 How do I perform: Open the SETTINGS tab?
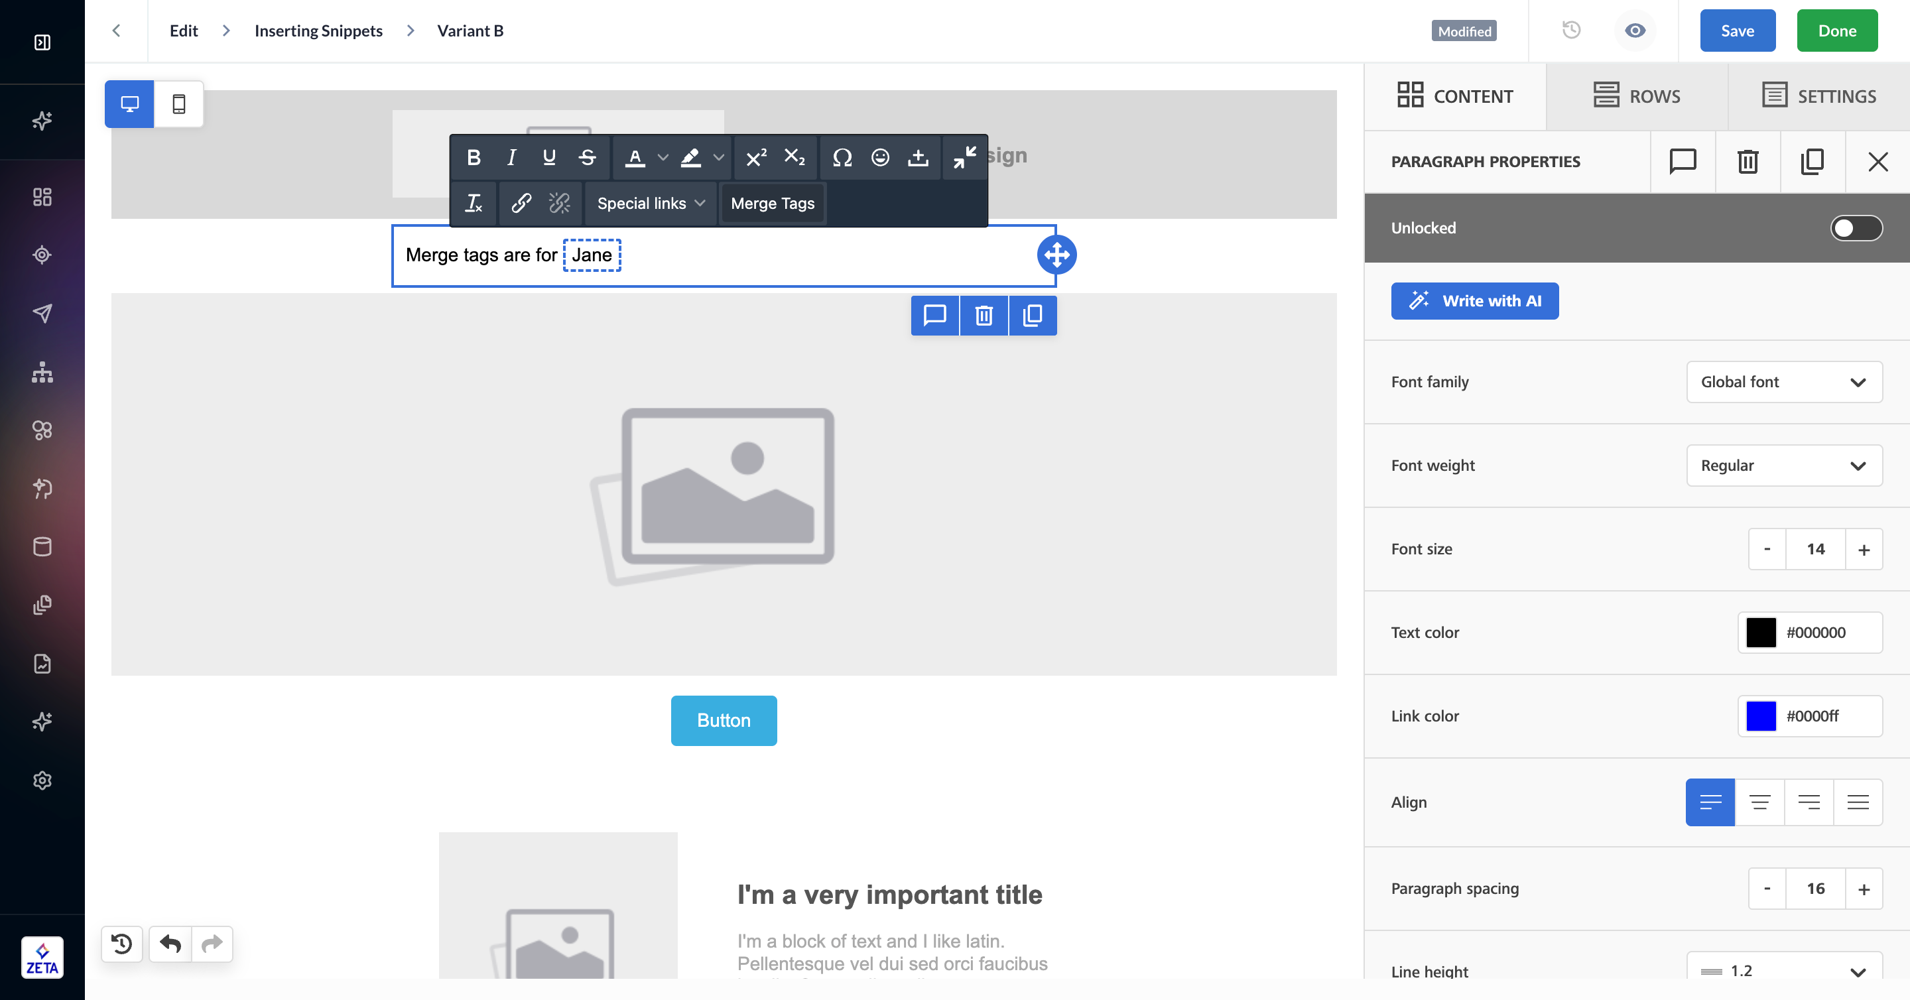(x=1818, y=96)
